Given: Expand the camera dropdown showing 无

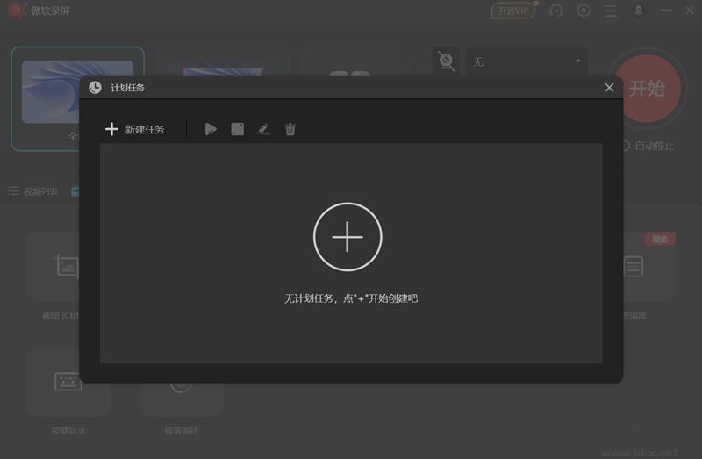Looking at the screenshot, I should click(526, 61).
